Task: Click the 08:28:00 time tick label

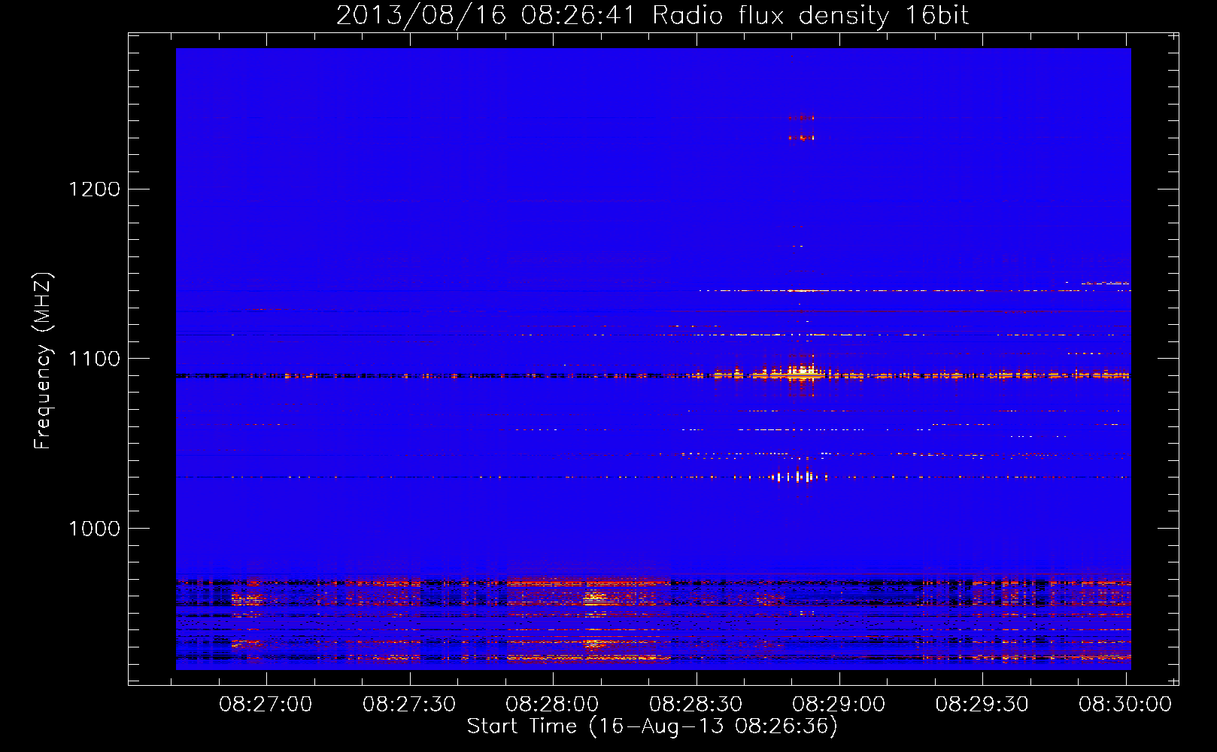Action: click(x=552, y=704)
